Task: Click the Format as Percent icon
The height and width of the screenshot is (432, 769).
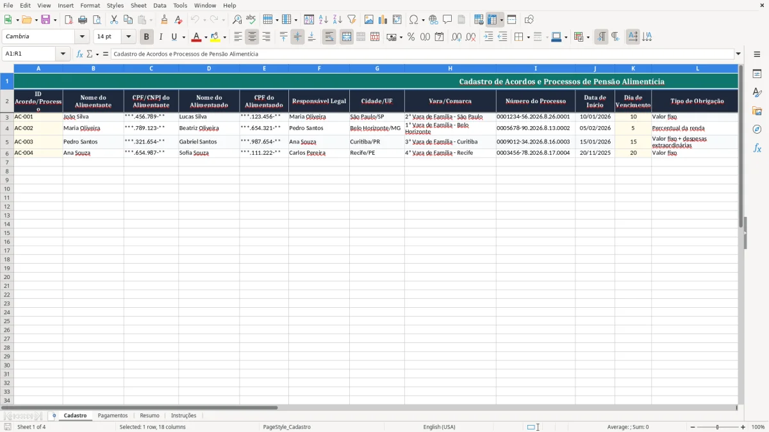Action: coord(411,37)
